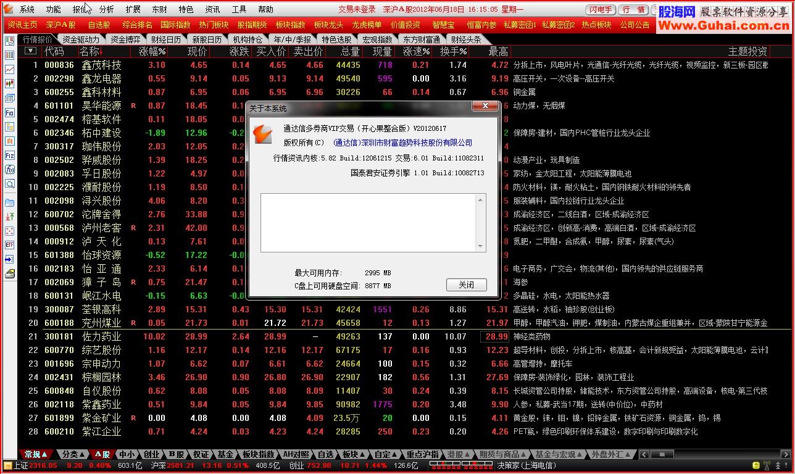This screenshot has width=795, height=474.
Task: Switch to the 资金驱动力 tab
Action: coord(80,39)
